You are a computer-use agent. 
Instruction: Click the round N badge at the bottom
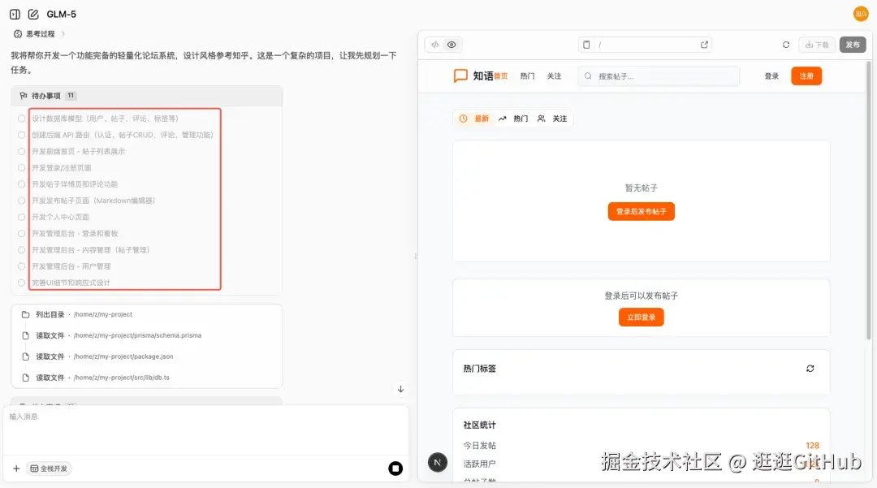coord(438,462)
